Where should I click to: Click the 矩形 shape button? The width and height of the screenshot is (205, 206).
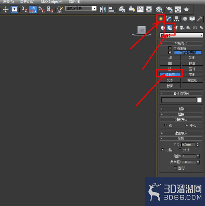[192, 58]
